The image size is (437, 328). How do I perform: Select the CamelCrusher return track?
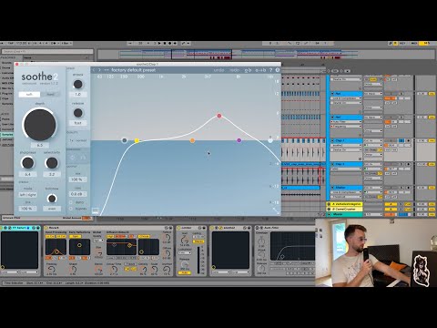[344, 210]
